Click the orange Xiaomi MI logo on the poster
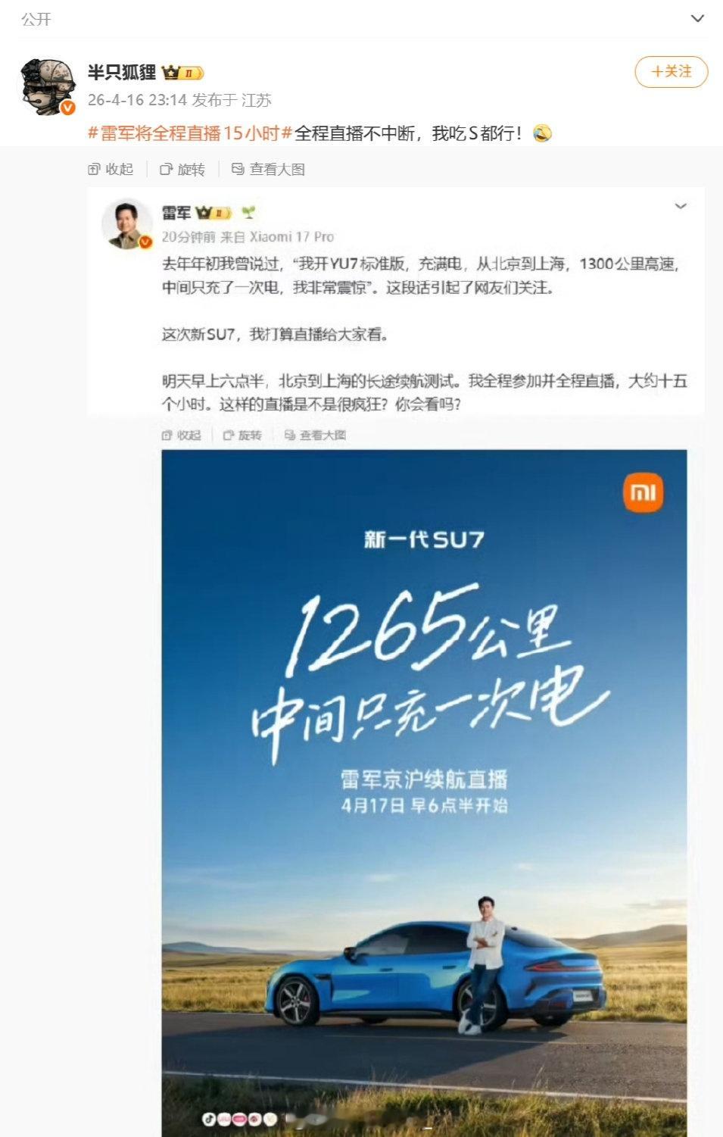723x1137 pixels. coord(643,493)
